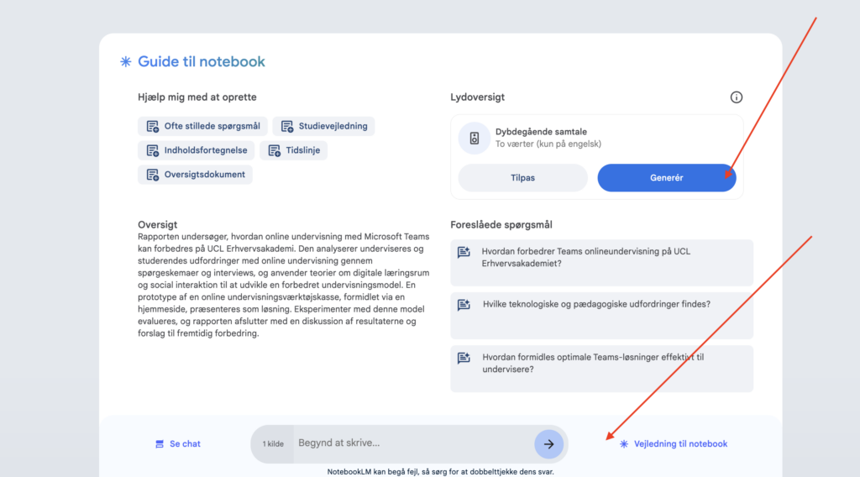860x477 pixels.
Task: Create a Tidslinje
Action: (293, 150)
